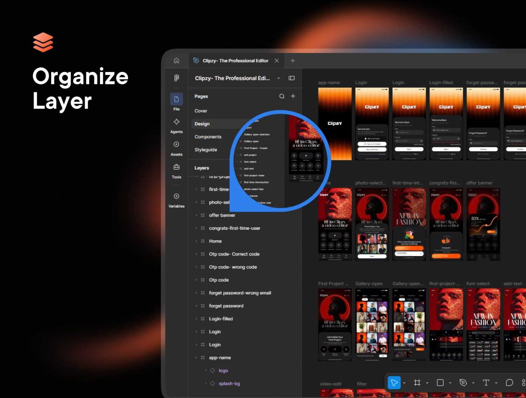Select the Rectangle shape tool
This screenshot has height=398, width=526.
coord(440,383)
